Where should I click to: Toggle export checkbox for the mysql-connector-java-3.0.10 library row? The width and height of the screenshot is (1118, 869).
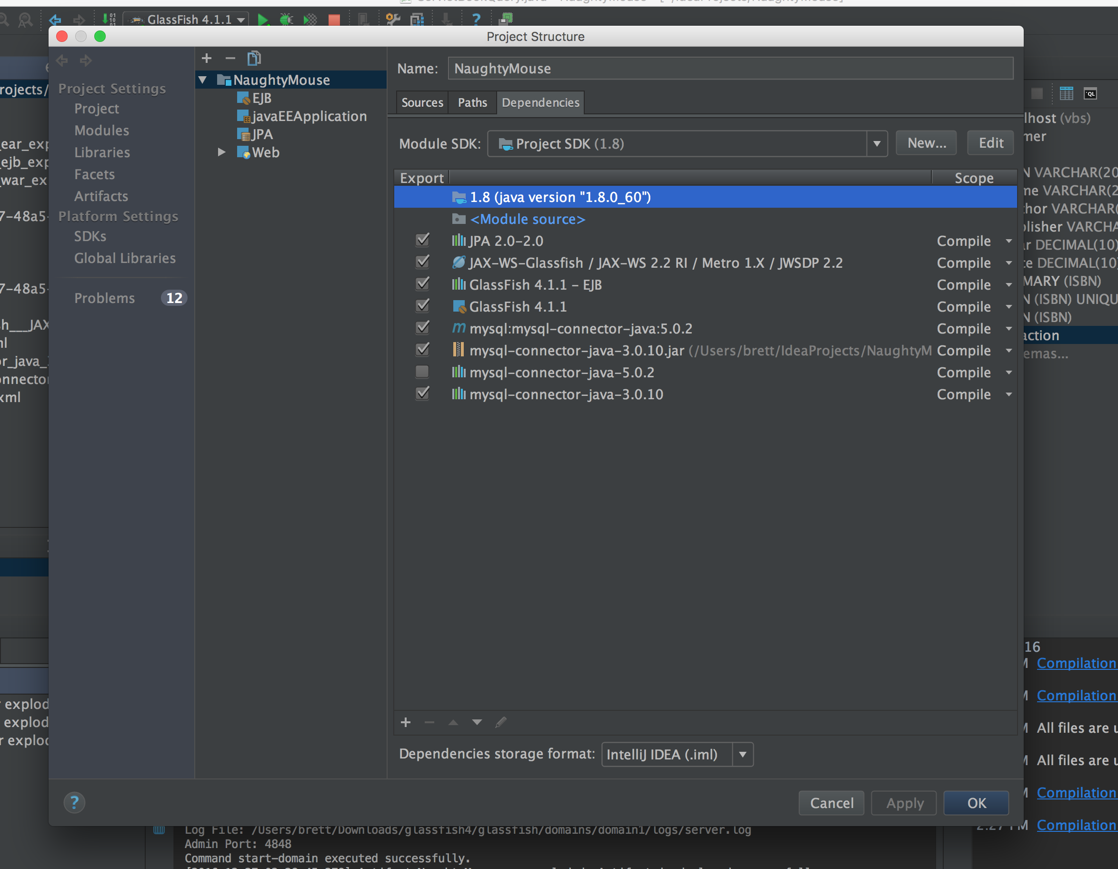422,393
